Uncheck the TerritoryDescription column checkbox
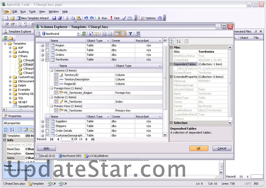 [56, 79]
